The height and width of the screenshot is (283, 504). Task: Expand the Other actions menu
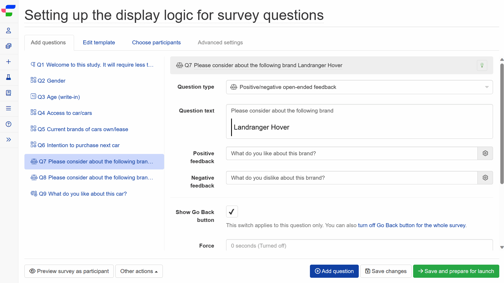(x=139, y=271)
